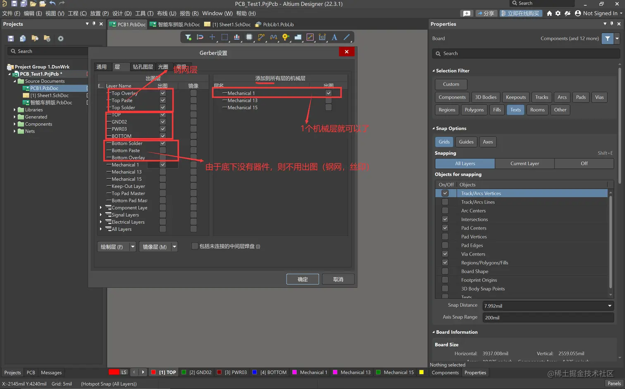
Task: Expand Signal Layers group
Action: click(101, 215)
